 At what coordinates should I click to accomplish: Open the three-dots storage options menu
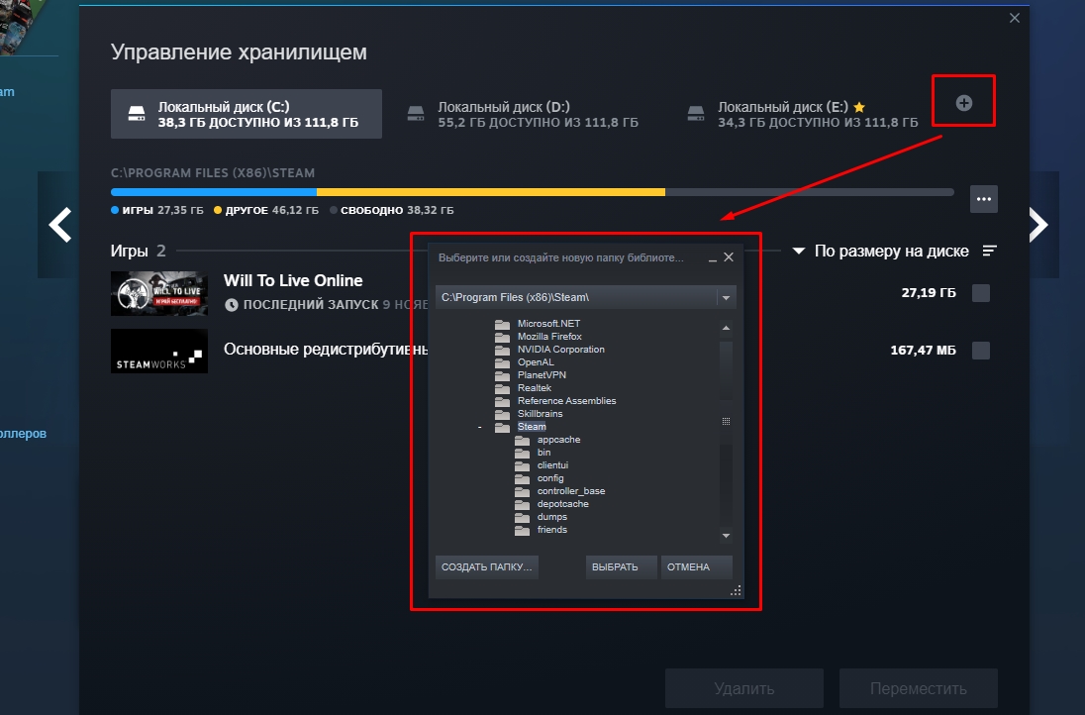click(x=983, y=199)
